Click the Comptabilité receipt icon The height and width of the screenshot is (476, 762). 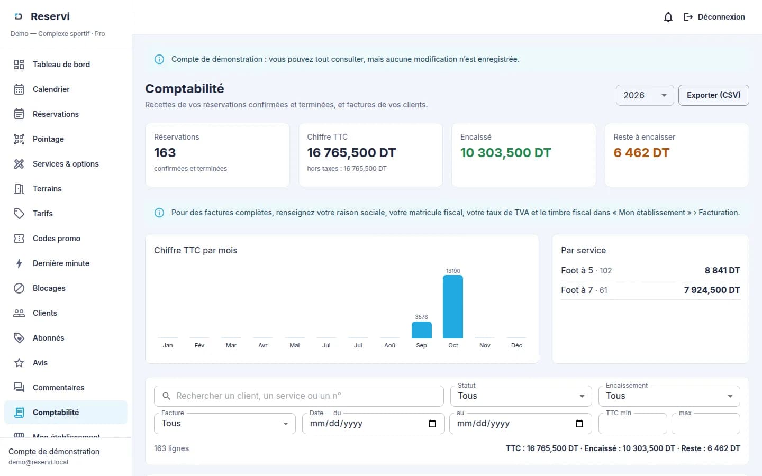click(19, 413)
